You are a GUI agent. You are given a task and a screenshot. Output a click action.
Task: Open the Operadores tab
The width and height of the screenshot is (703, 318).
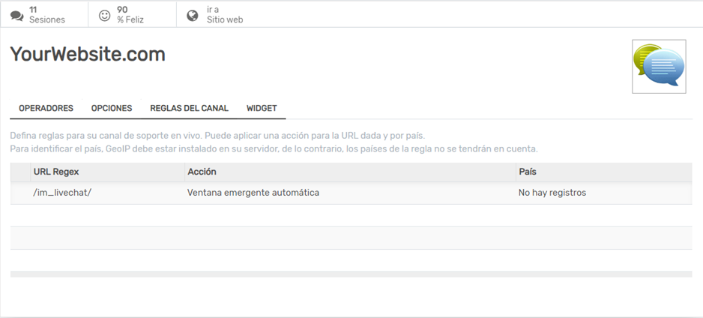[x=46, y=108]
